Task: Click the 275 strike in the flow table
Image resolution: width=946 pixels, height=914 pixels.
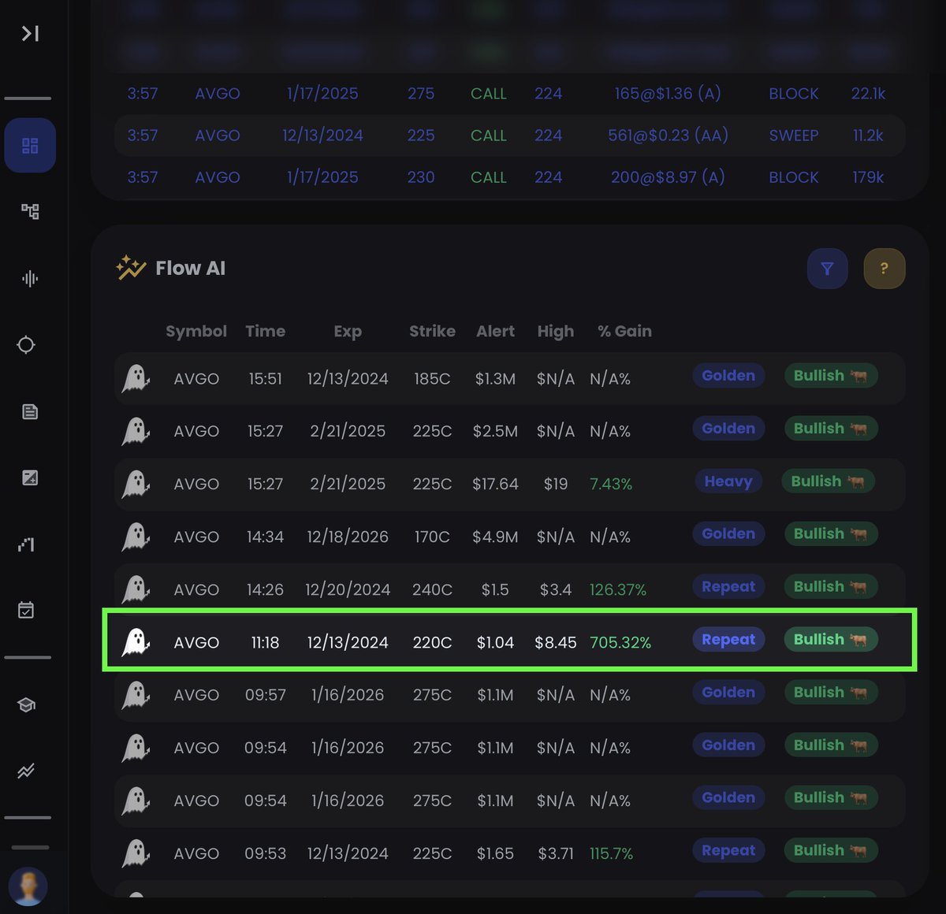Action: (x=421, y=94)
